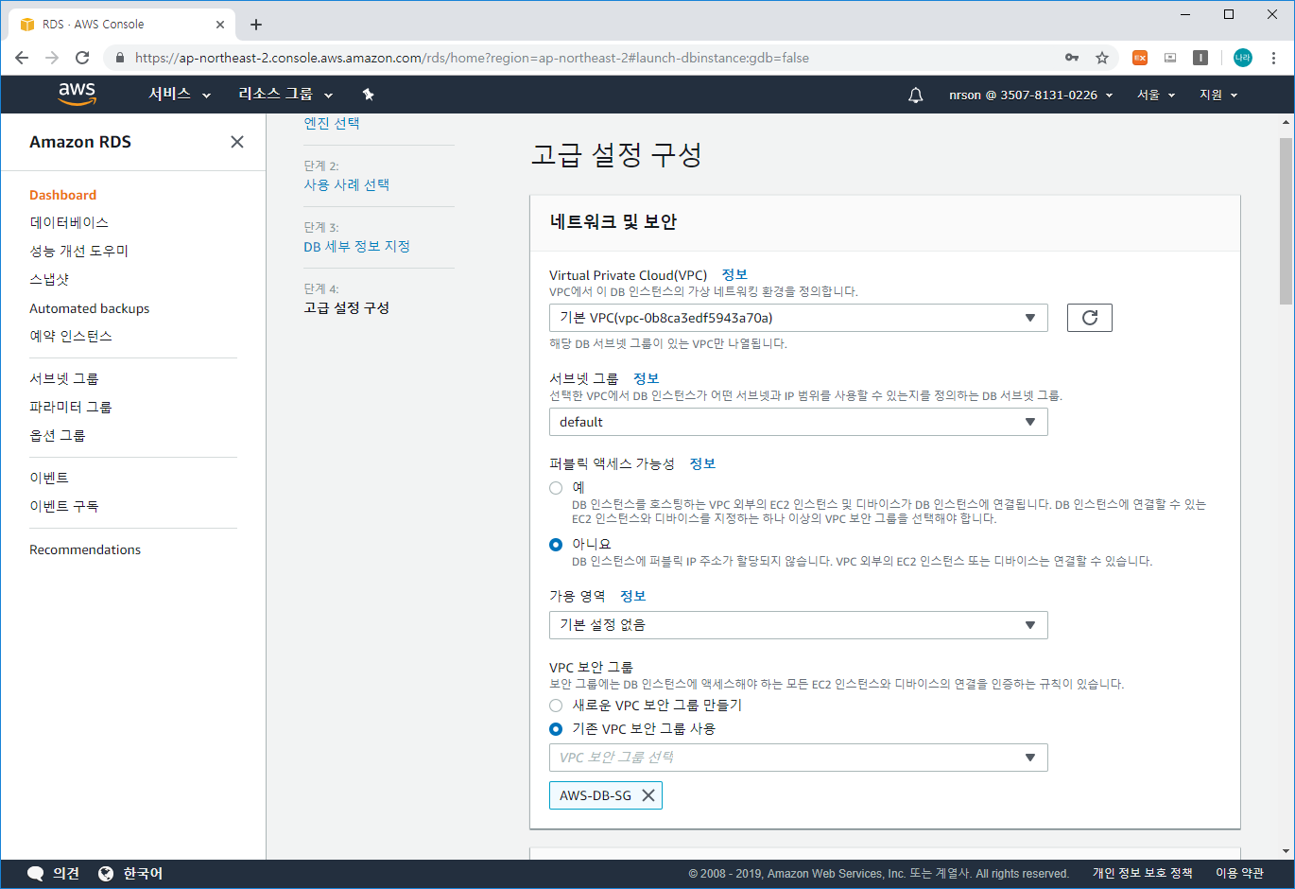The height and width of the screenshot is (889, 1295).
Task: Go back to 사용 사례 선택 step
Action: 347,184
